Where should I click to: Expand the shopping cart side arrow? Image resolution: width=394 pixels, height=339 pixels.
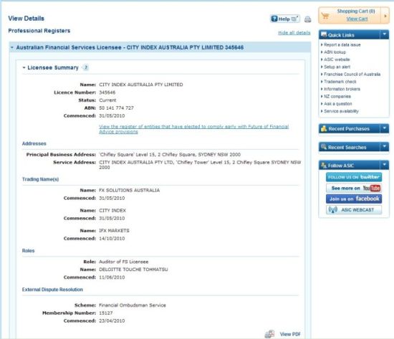pos(385,16)
